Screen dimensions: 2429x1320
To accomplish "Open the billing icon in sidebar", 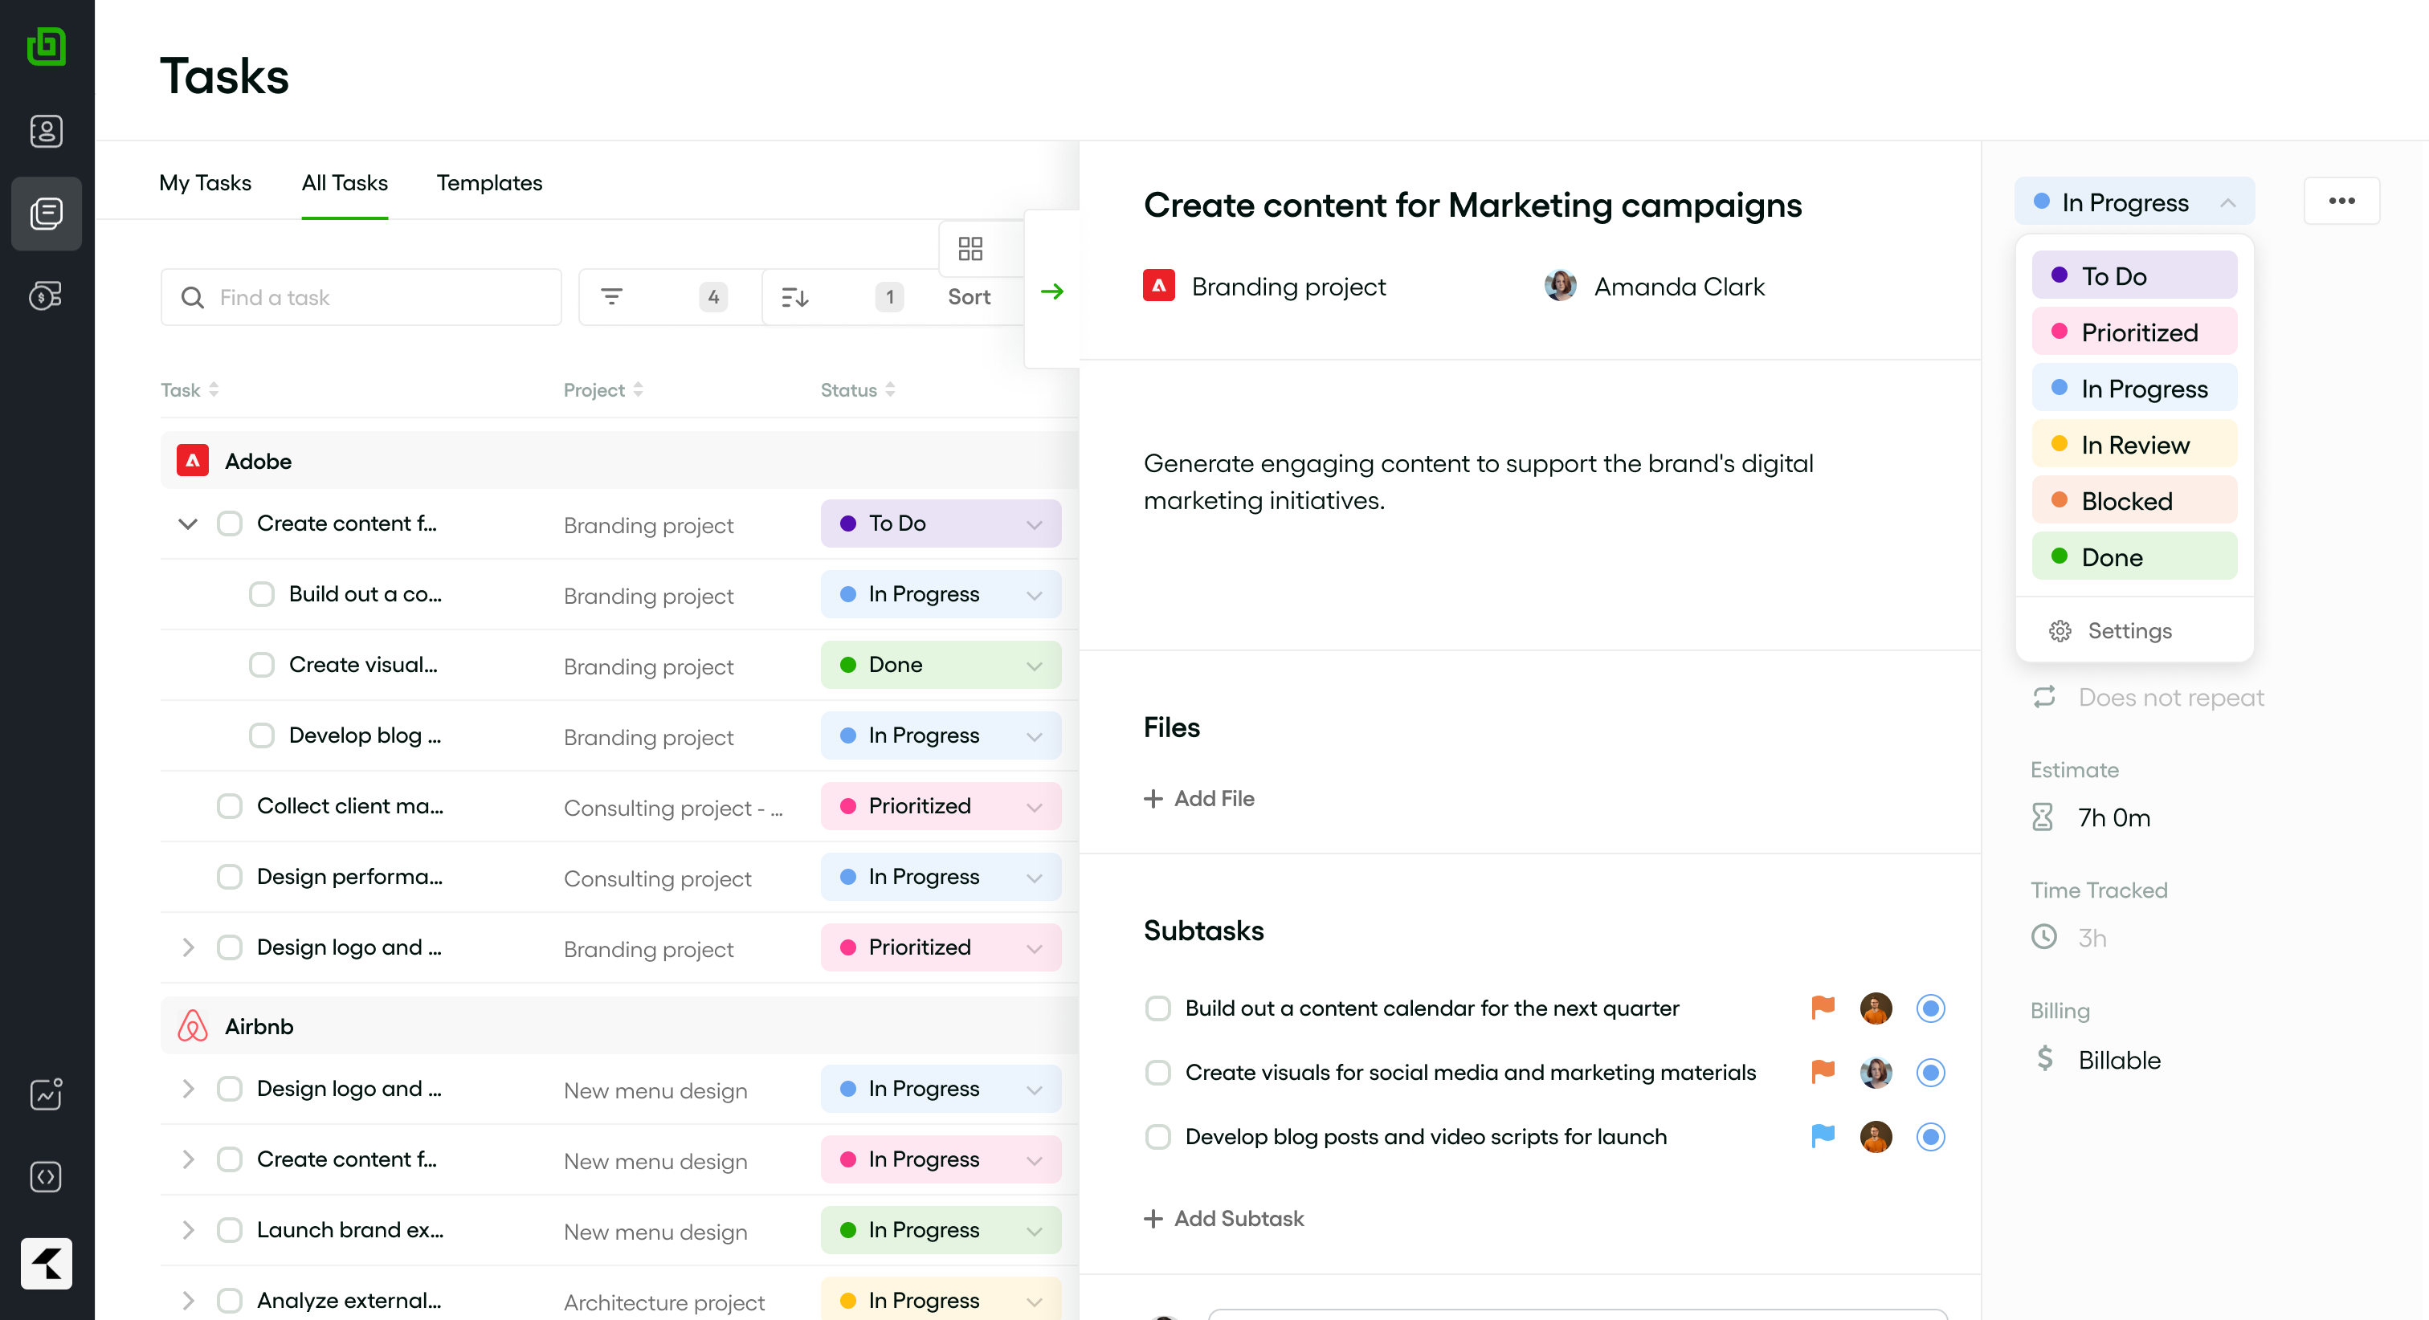I will point(47,296).
